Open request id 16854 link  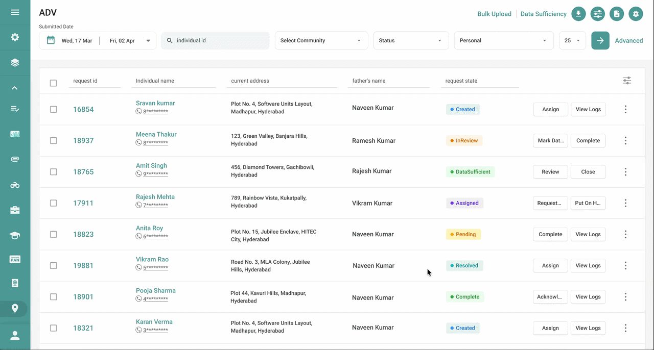[83, 109]
